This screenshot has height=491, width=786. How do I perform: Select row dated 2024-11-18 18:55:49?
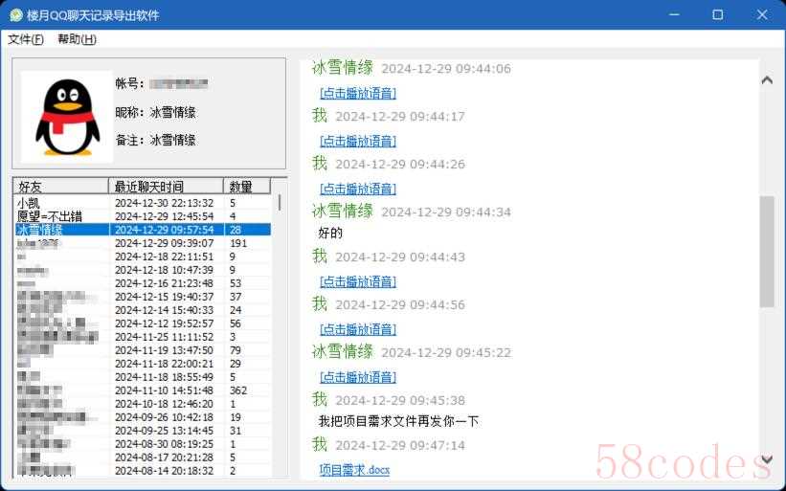(144, 377)
